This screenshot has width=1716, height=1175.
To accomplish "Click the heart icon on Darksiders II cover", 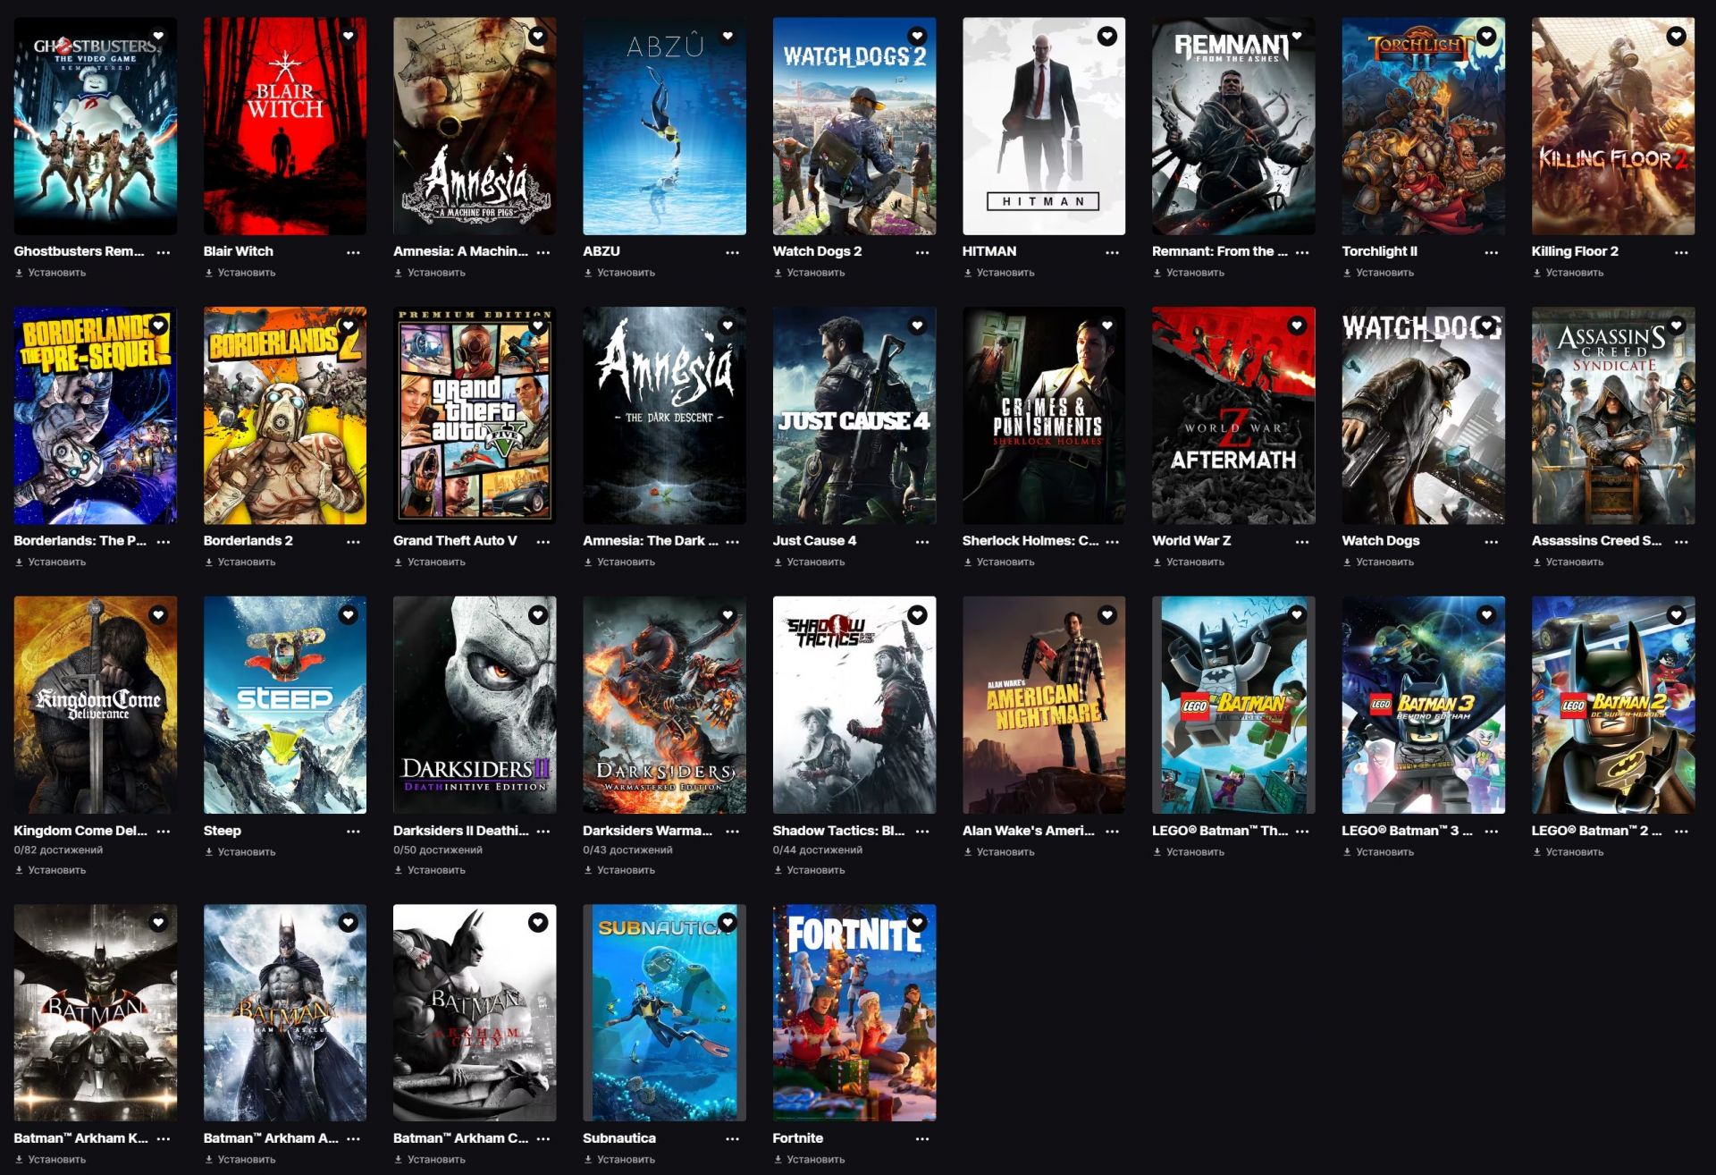I will (537, 614).
